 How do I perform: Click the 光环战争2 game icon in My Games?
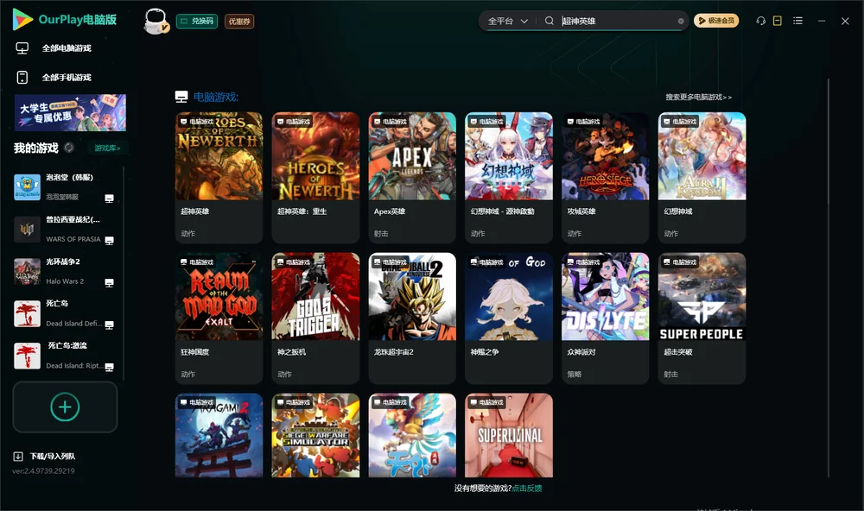[x=27, y=271]
